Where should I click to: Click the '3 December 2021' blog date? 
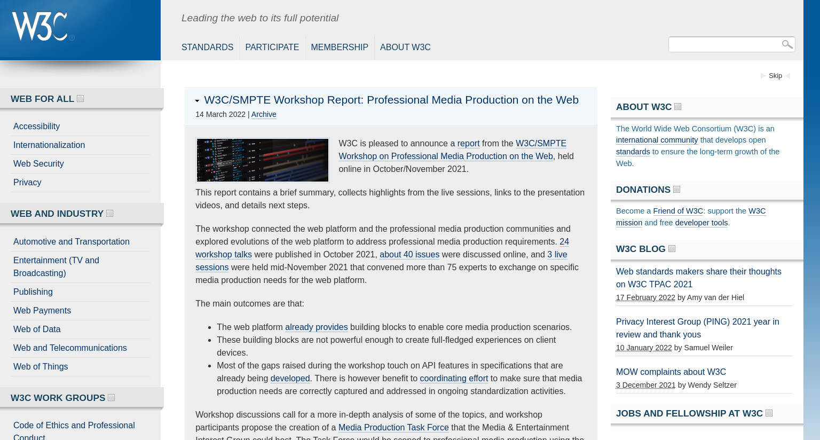coord(645,385)
